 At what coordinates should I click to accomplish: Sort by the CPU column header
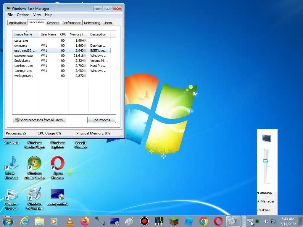point(63,34)
